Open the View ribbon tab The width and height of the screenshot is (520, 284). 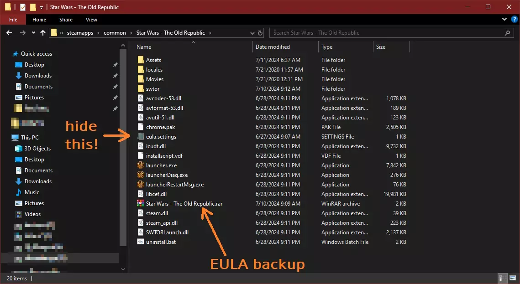coord(91,20)
